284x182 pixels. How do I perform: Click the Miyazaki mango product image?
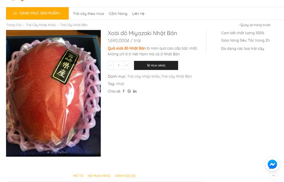coord(53,93)
